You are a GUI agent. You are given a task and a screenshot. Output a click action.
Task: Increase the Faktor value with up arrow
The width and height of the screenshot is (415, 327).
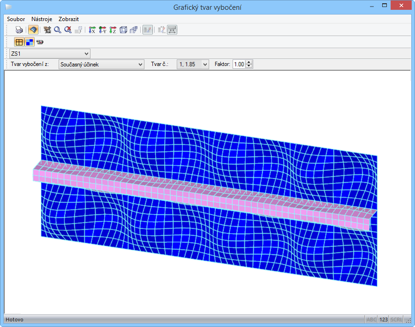pos(249,62)
